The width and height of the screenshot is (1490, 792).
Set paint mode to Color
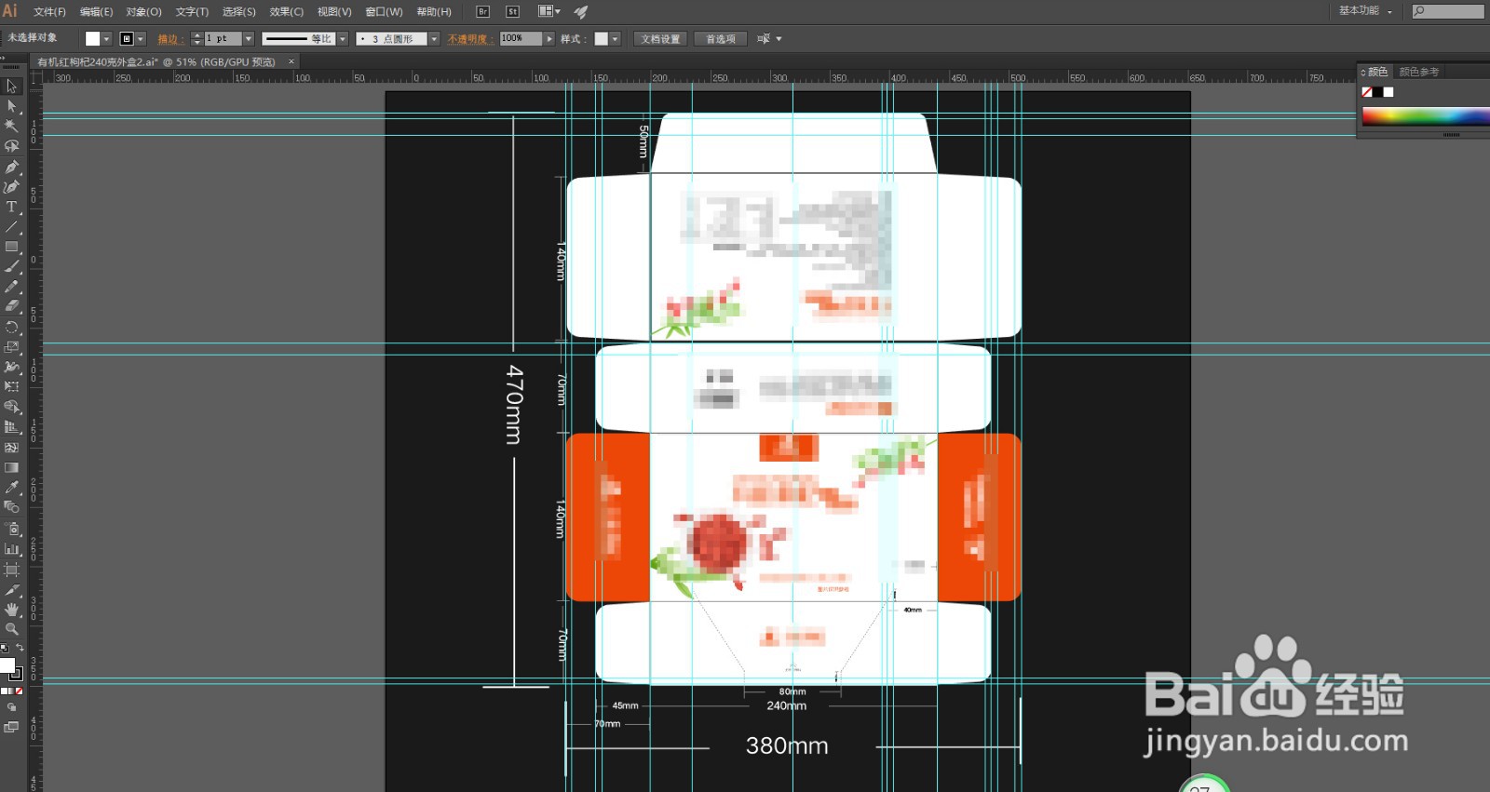coord(4,691)
